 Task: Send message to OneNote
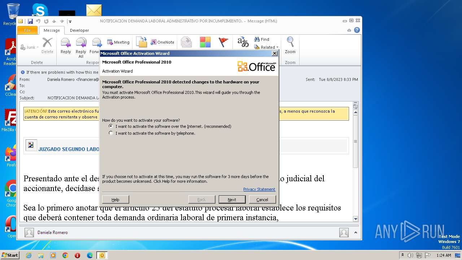[162, 42]
